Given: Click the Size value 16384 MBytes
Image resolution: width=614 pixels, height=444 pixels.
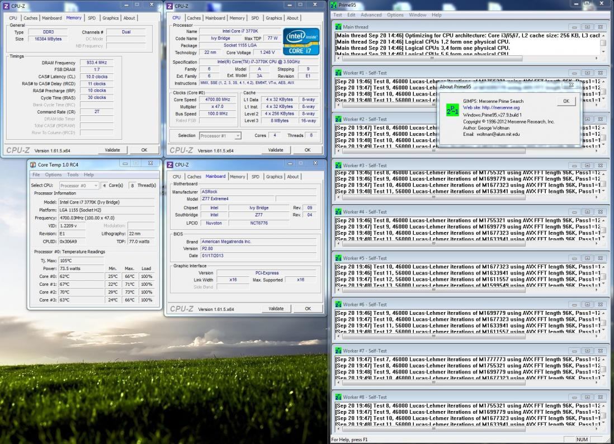Looking at the screenshot, I should (x=48, y=39).
